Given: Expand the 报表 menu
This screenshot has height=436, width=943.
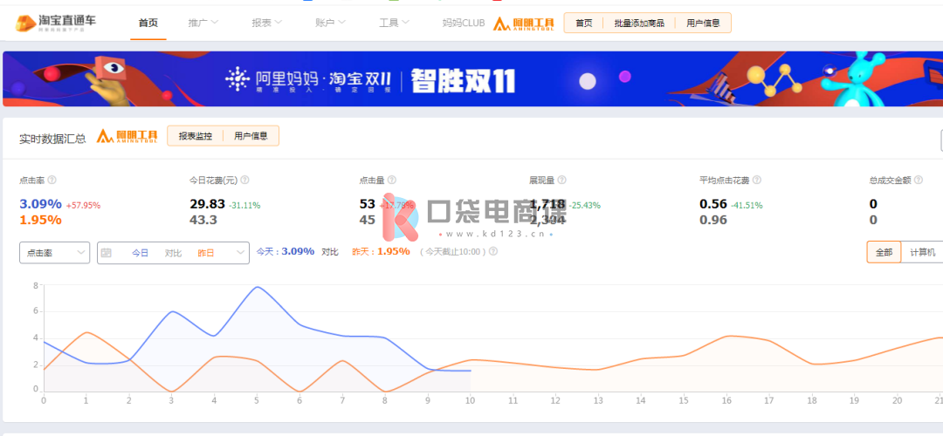Looking at the screenshot, I should [x=266, y=24].
